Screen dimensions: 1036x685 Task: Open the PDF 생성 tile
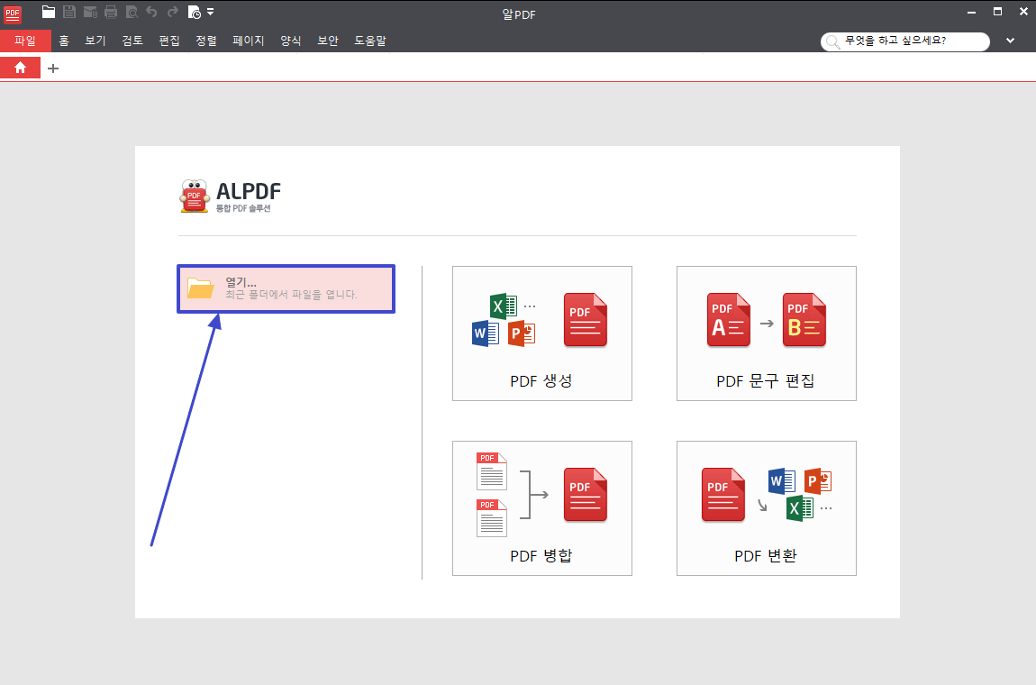pos(541,333)
